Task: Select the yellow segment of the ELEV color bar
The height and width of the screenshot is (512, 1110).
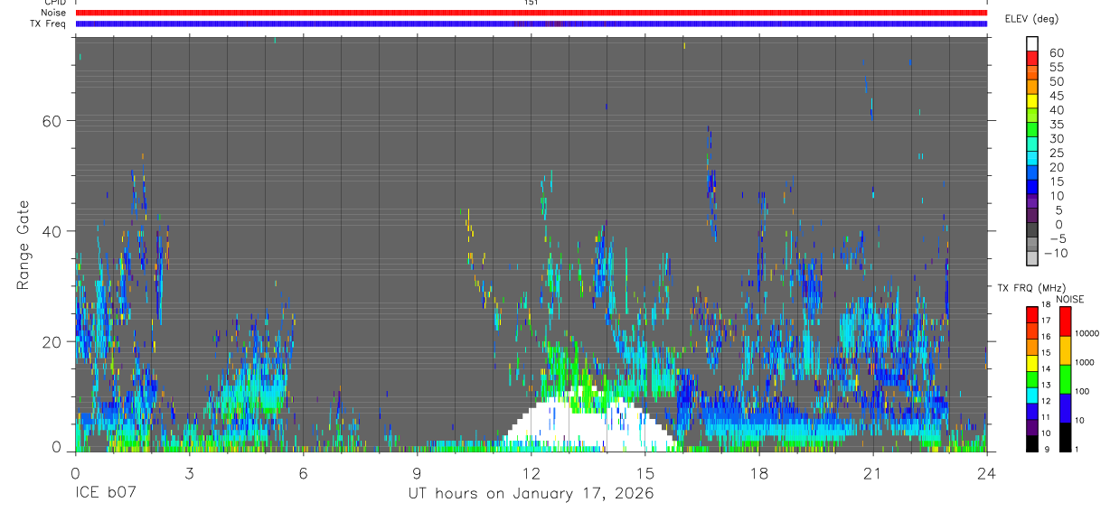Action: [1032, 100]
